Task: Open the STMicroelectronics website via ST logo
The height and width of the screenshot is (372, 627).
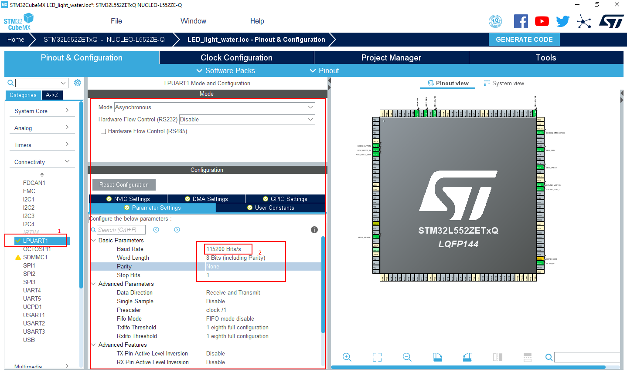Action: 610,20
